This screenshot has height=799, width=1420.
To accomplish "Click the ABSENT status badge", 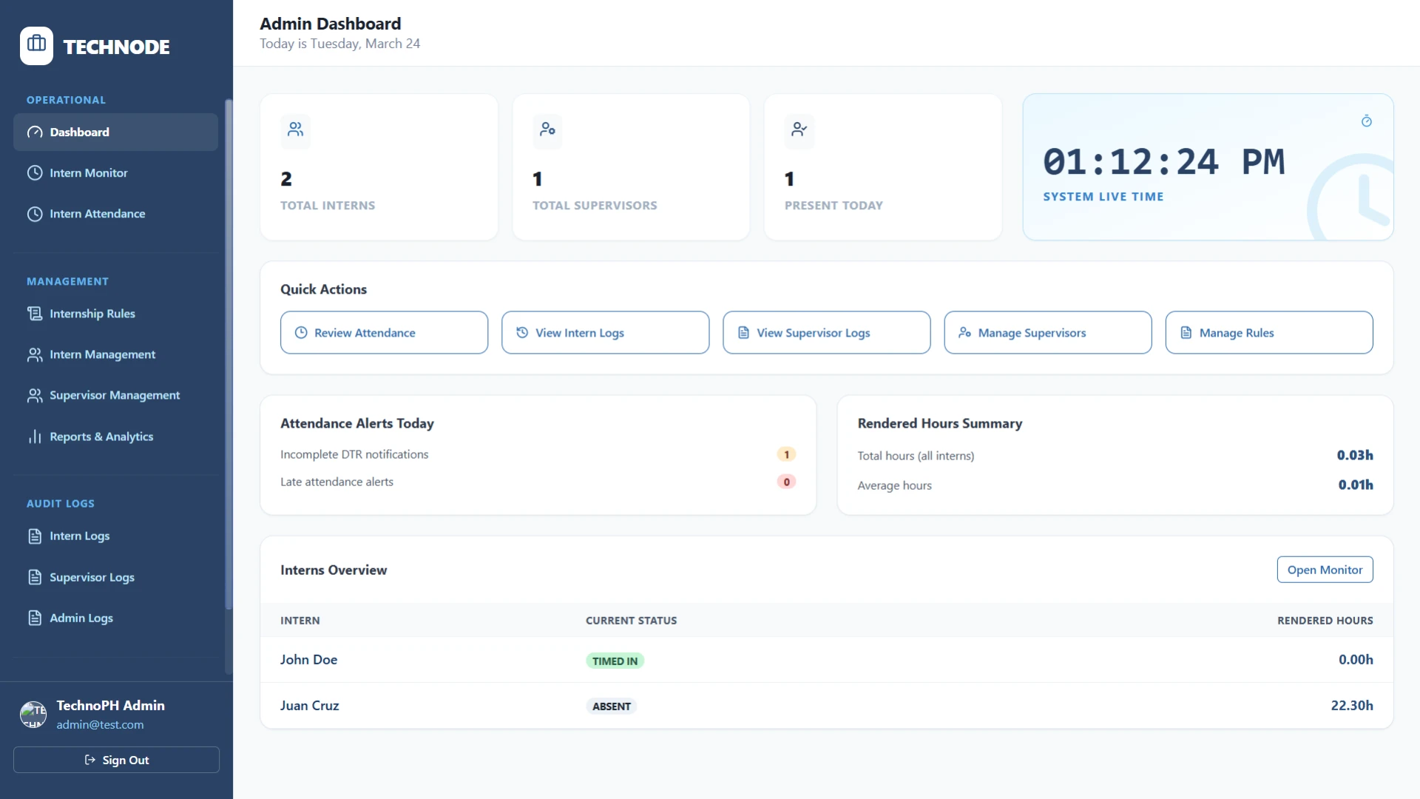I will (x=611, y=707).
